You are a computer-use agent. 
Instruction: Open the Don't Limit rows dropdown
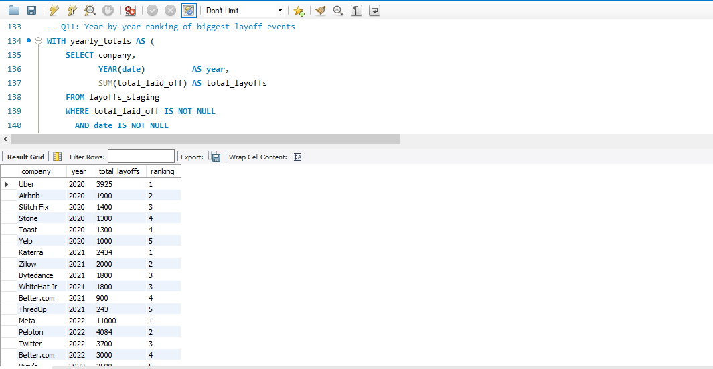point(244,11)
